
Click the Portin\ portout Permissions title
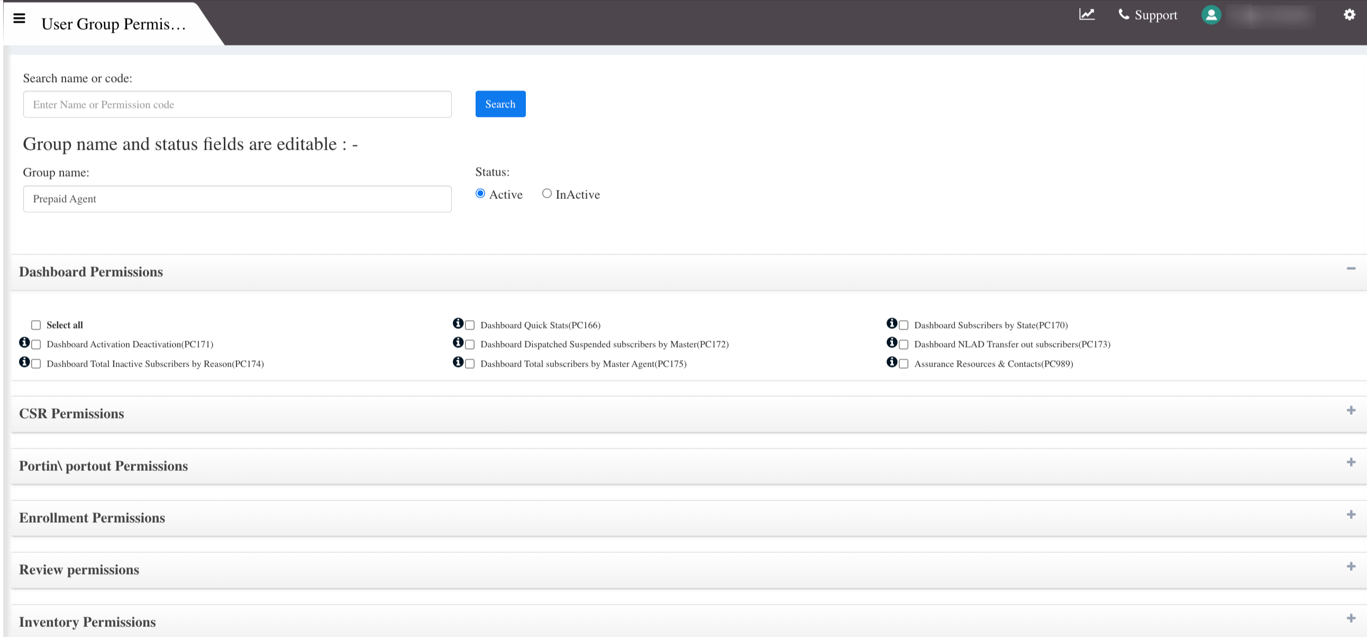tap(104, 466)
